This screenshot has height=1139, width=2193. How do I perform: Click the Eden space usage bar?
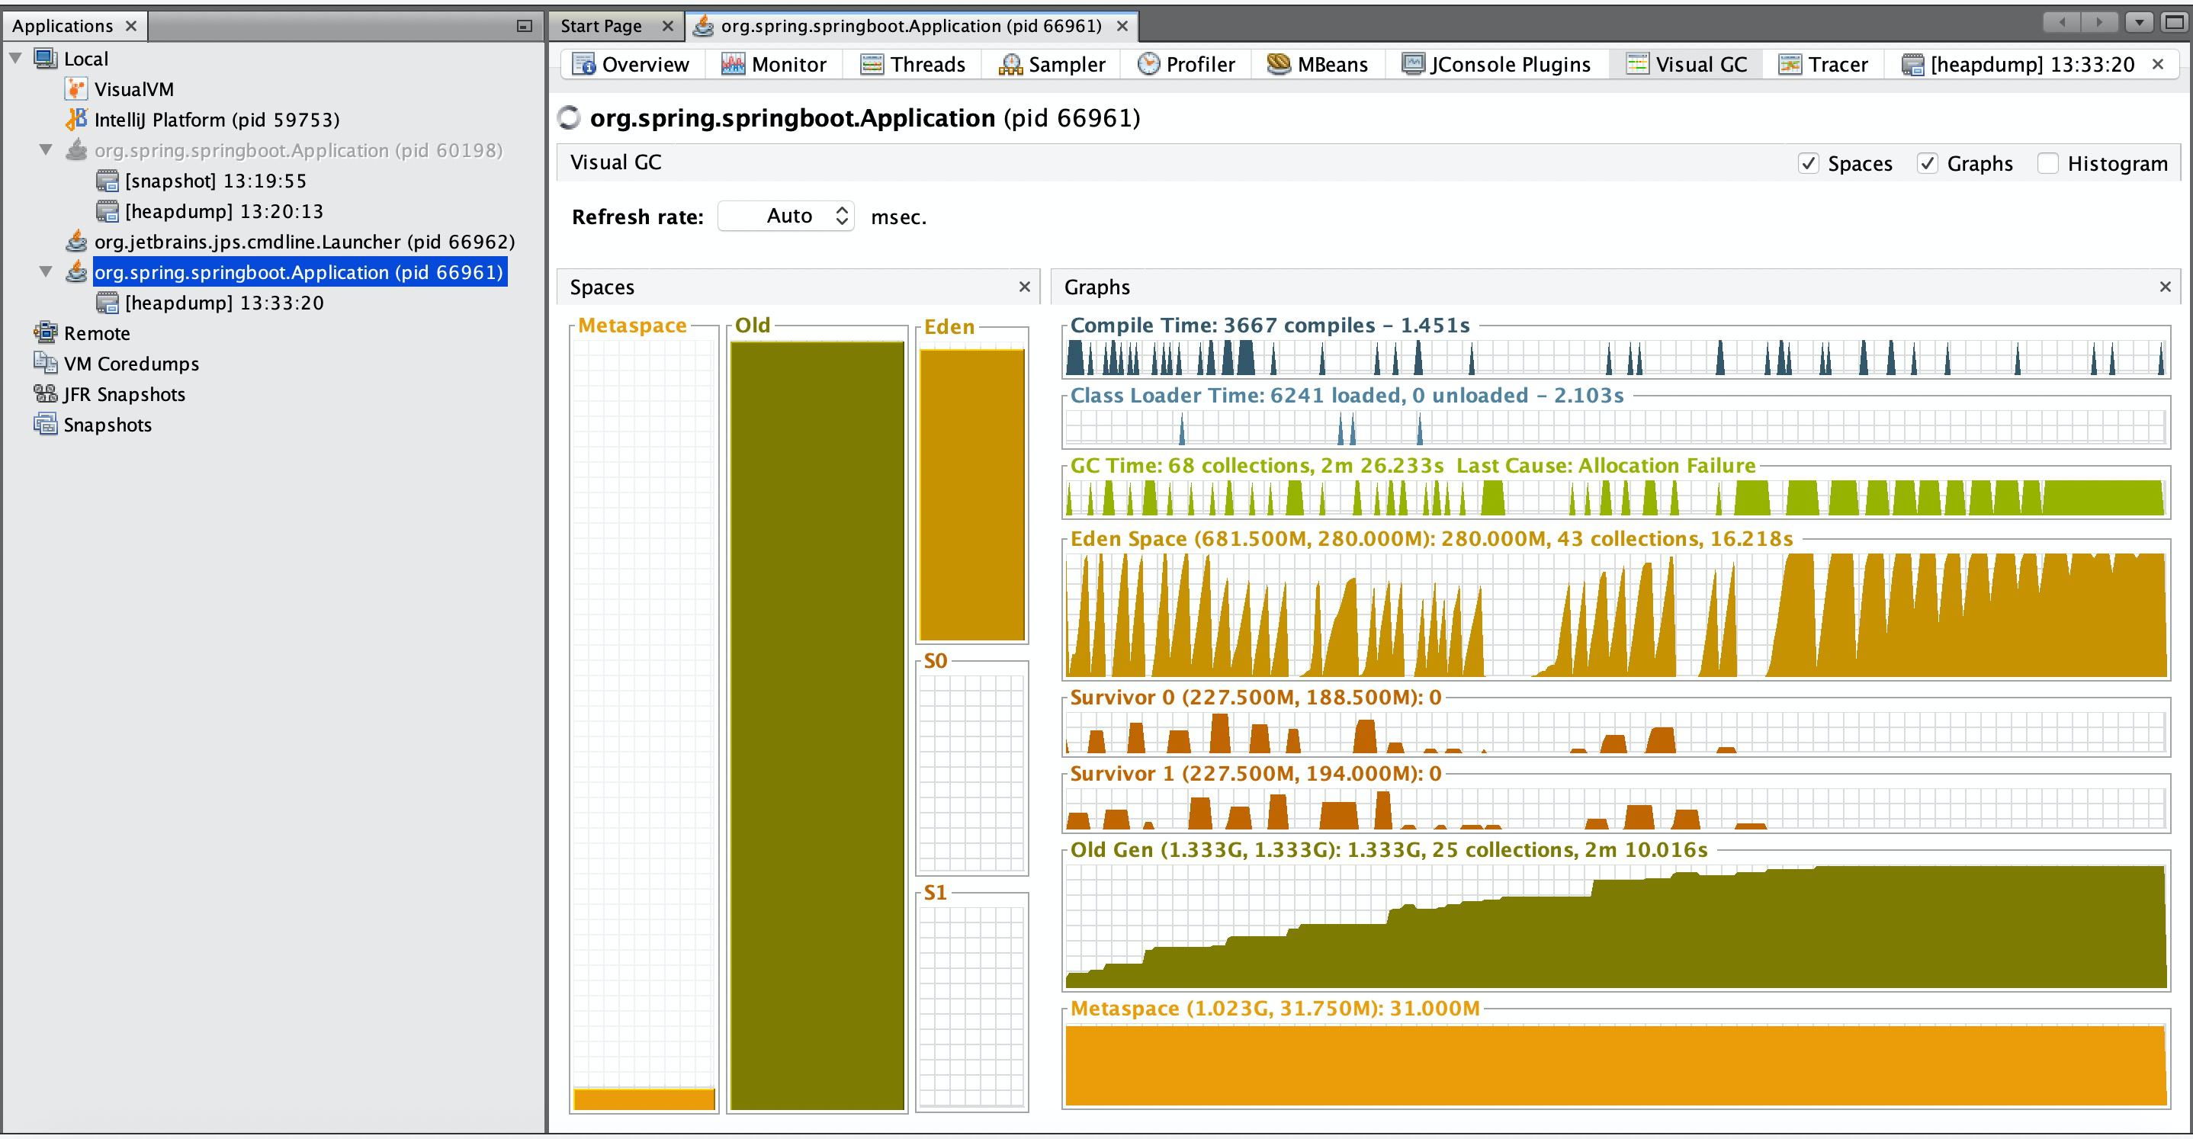[x=972, y=496]
